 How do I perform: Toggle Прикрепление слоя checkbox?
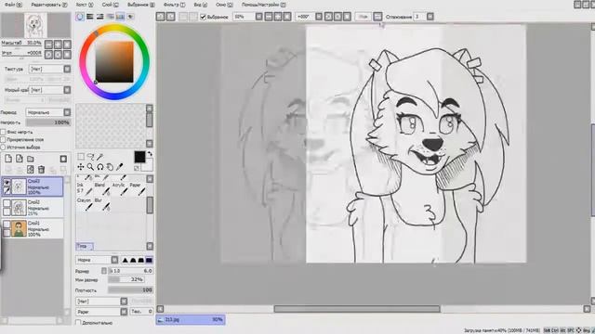point(3,140)
